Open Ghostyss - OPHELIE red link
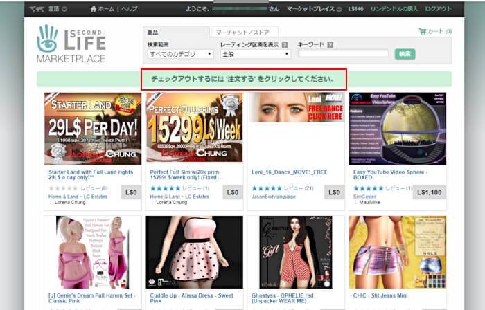Image resolution: width=485 pixels, height=310 pixels. coord(283,298)
